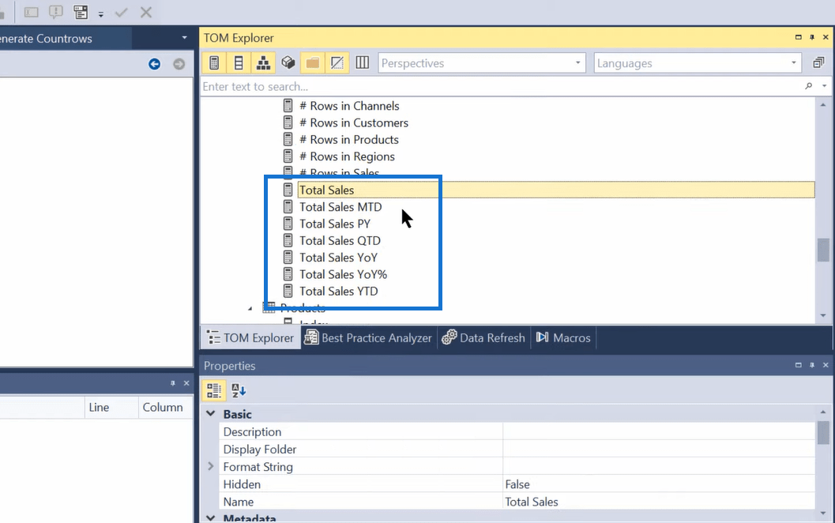Click the format DAX toolbar icon
835x523 pixels.
[x=81, y=12]
